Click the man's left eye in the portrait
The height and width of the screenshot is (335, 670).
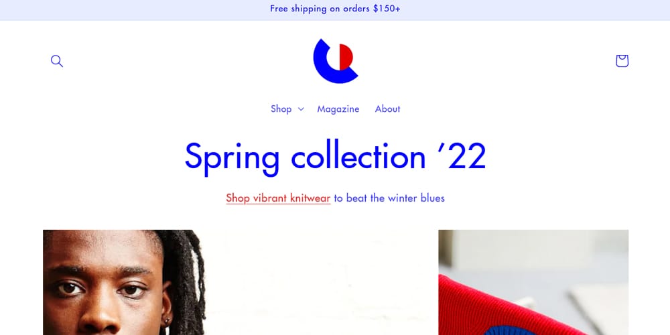(131, 289)
